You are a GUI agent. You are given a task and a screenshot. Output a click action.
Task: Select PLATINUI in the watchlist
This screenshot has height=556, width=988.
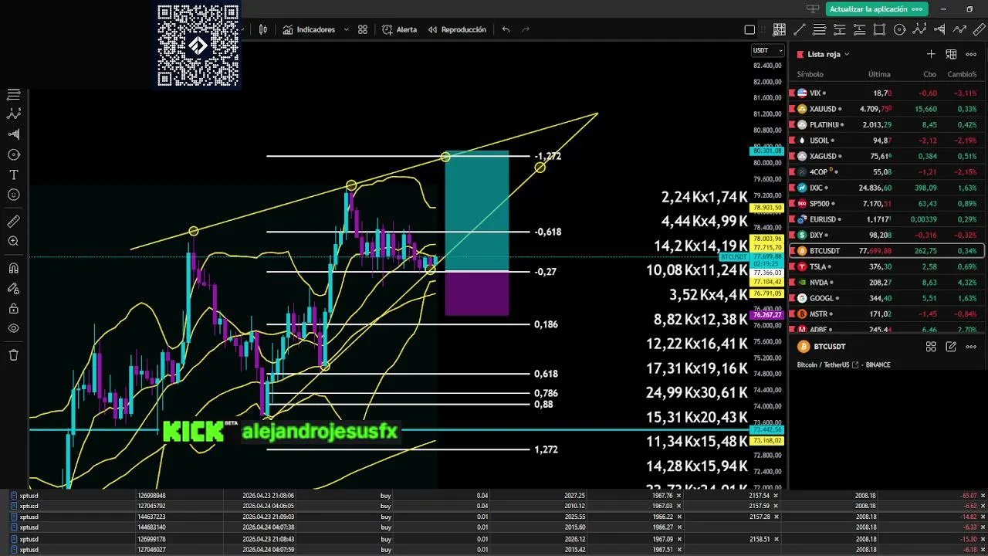click(886, 124)
